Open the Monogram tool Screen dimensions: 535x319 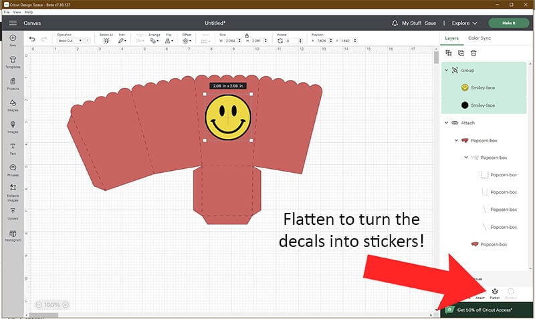13,236
